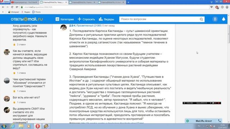This screenshot has width=230, height=129.
Task: Add page to bookmarks with heart icon
Action: coord(211,7)
